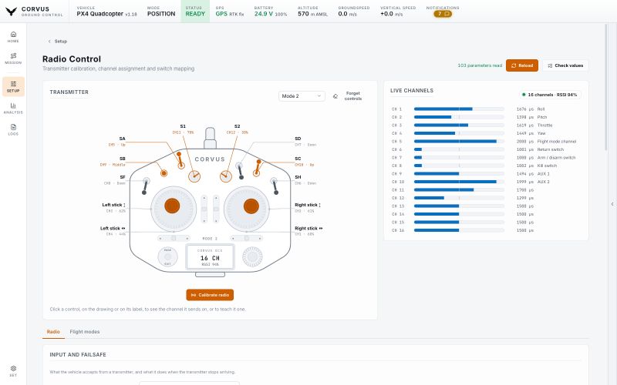Expand the collapsed right side panel chevron
Image resolution: width=617 pixels, height=385 pixels.
[612, 204]
